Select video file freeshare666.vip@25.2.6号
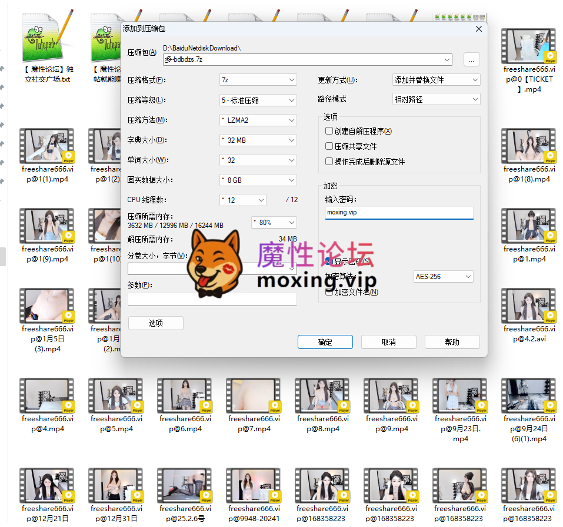The height and width of the screenshot is (527, 563). [185, 485]
